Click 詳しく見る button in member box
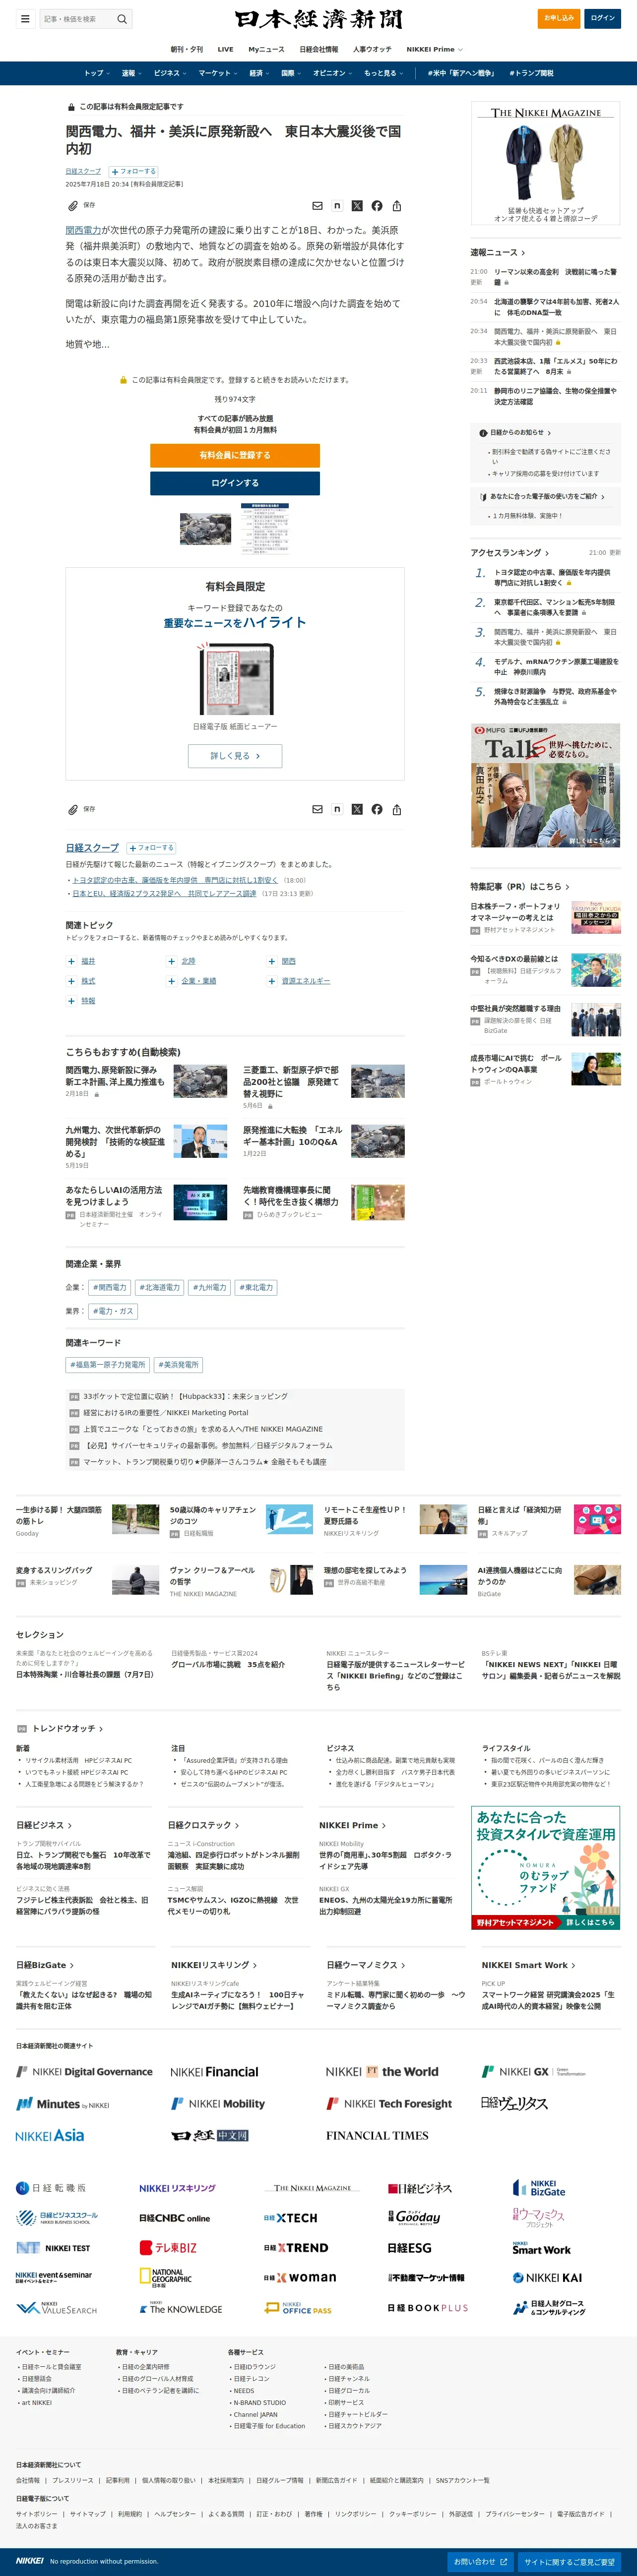This screenshot has width=637, height=2576. coord(235,756)
